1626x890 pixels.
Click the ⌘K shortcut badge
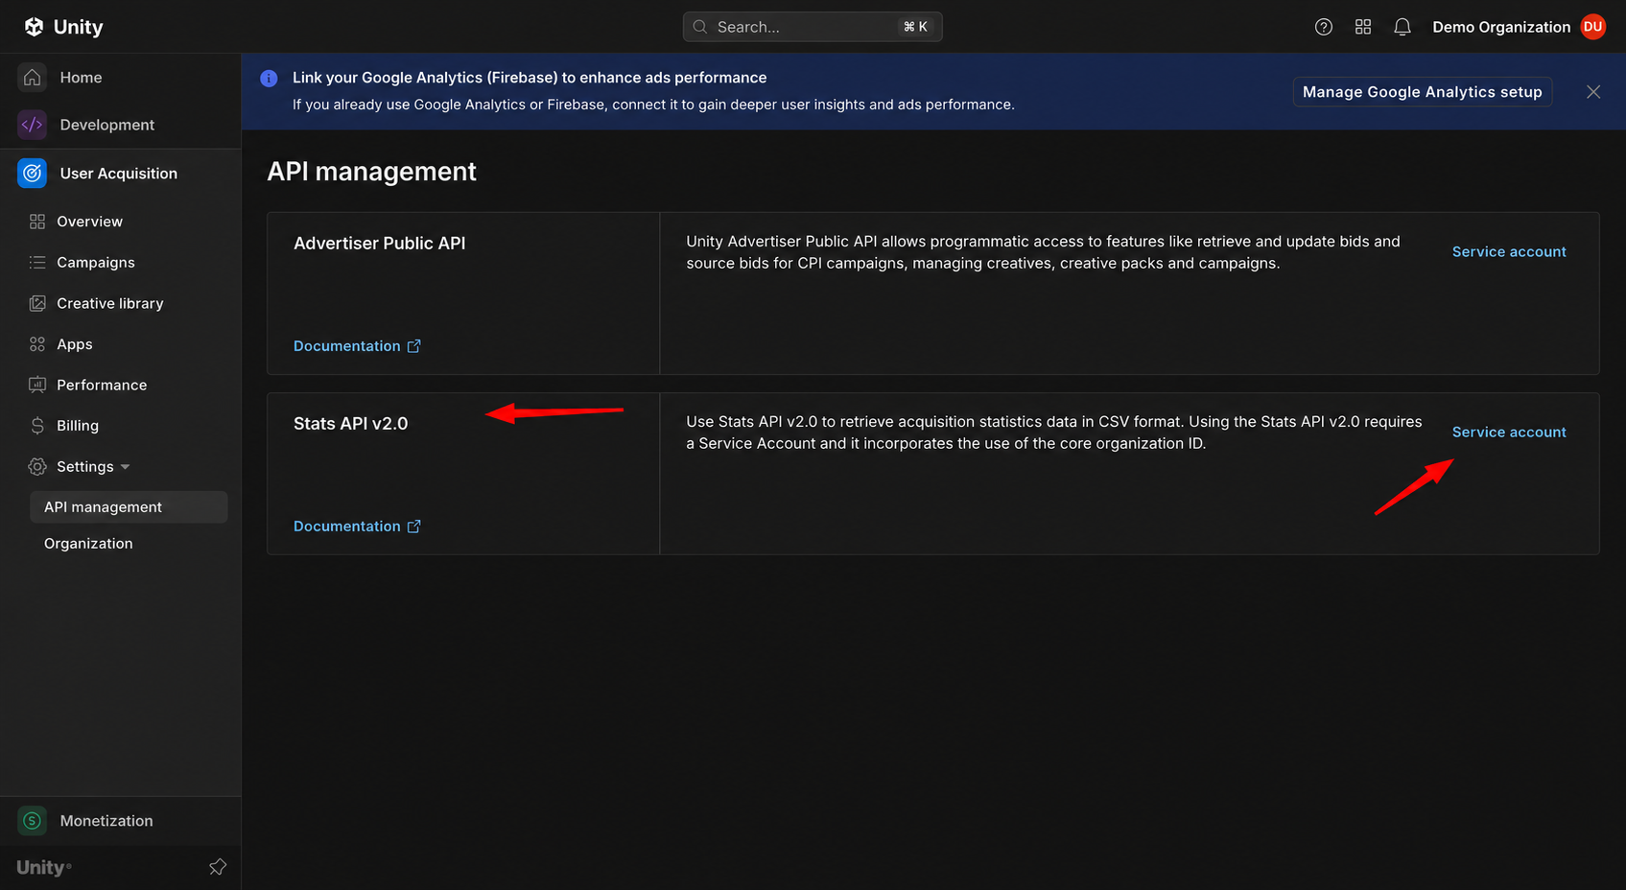915,27
